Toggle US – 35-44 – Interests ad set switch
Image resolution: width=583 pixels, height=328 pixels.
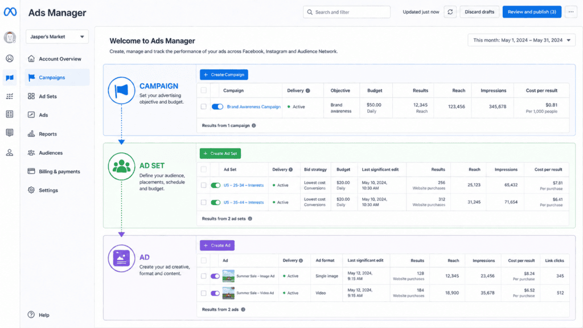pyautogui.click(x=216, y=202)
